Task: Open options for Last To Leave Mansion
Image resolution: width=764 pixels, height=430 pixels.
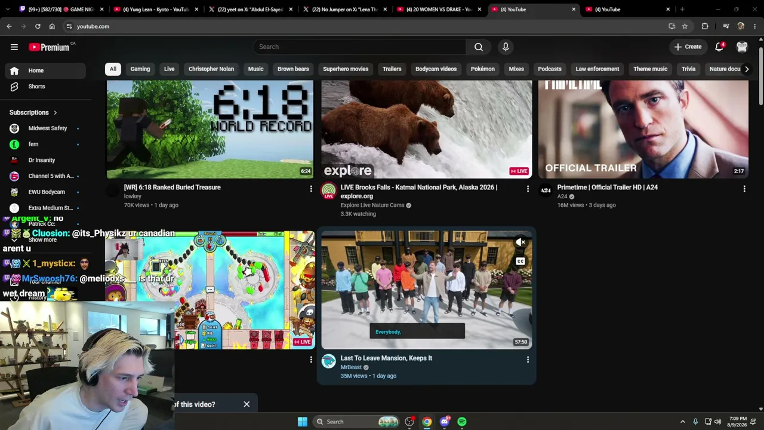Action: tap(528, 360)
